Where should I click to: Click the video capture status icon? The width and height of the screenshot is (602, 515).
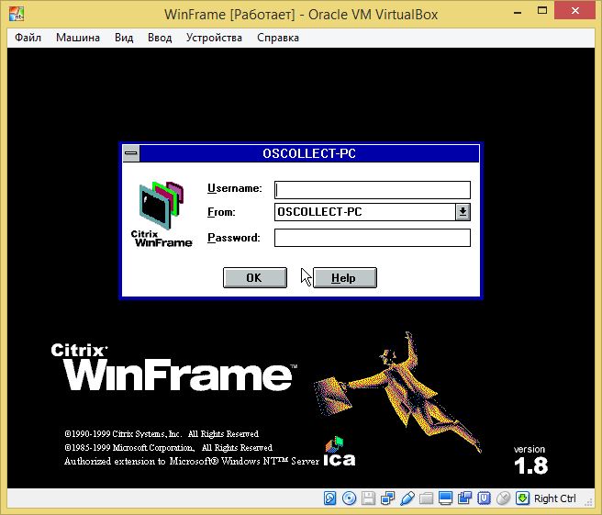point(464,498)
